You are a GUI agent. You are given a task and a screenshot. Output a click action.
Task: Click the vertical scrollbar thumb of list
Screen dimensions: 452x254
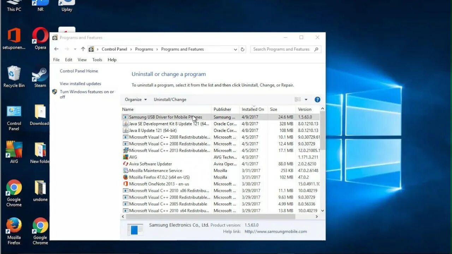pyautogui.click(x=322, y=131)
